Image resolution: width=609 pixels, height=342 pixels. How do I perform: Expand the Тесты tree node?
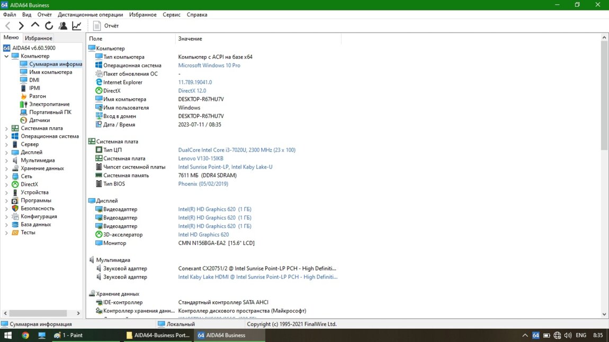[x=6, y=233]
